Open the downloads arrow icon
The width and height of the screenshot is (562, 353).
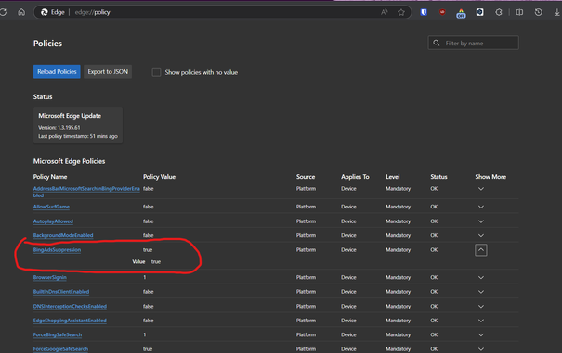tap(556, 12)
